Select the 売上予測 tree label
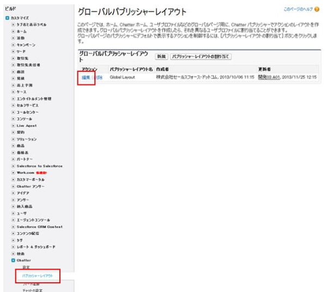 tap(25, 85)
